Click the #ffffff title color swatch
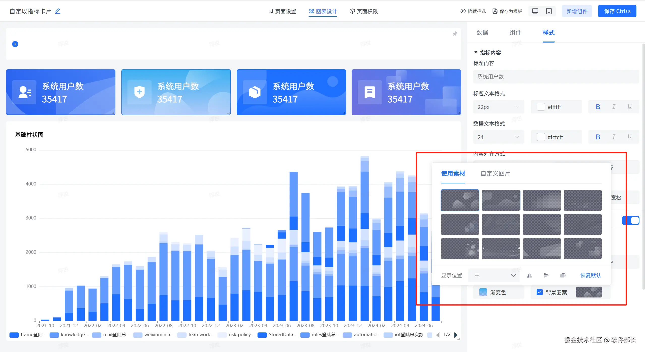This screenshot has height=352, width=645. pyautogui.click(x=541, y=107)
